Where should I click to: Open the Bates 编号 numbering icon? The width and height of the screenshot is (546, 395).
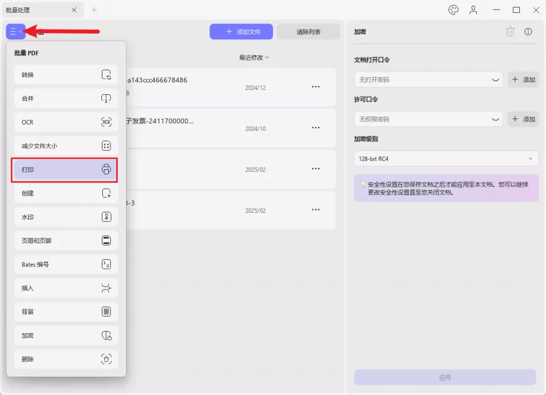click(x=106, y=264)
